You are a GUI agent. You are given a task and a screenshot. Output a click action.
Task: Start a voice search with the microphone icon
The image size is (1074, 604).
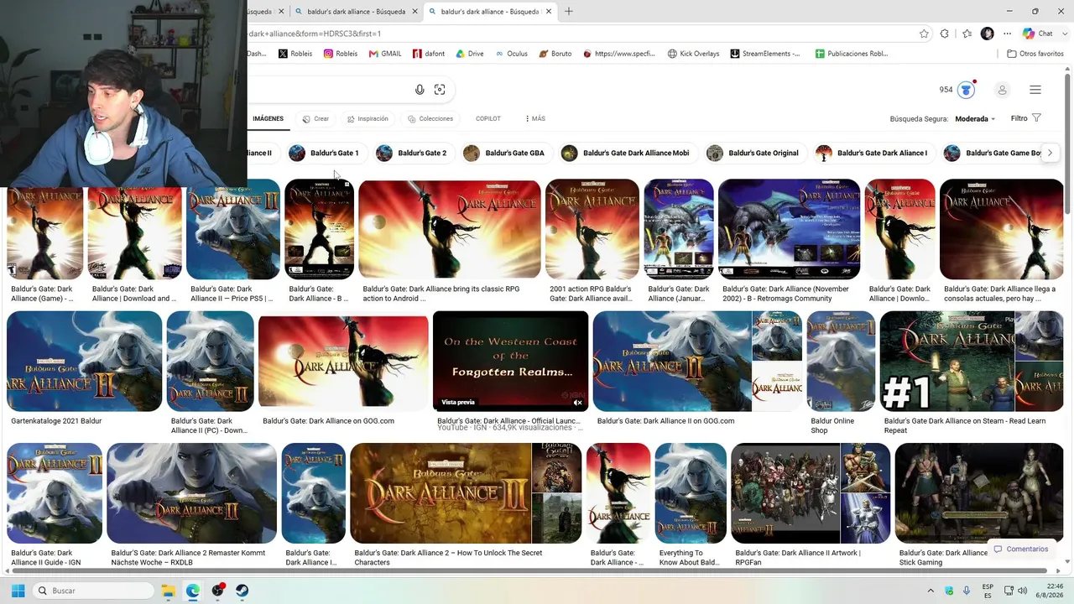click(420, 90)
